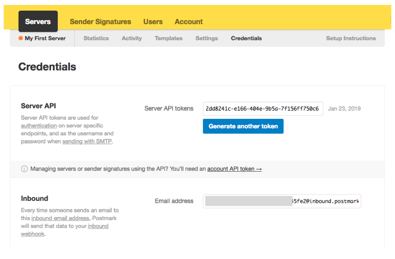Viewport: 395px width, 259px height.
Task: Open the Account section
Action: click(188, 21)
